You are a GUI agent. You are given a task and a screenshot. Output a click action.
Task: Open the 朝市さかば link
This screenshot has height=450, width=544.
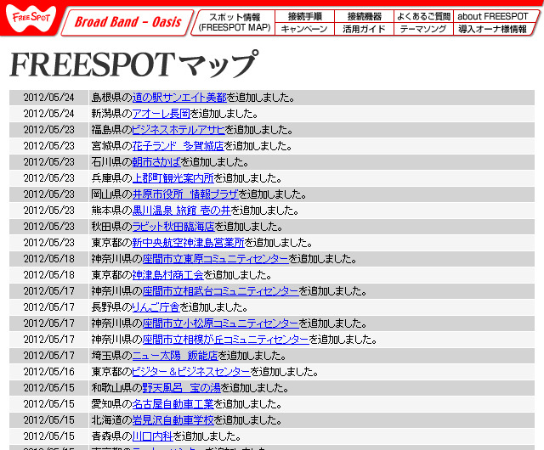(x=156, y=162)
